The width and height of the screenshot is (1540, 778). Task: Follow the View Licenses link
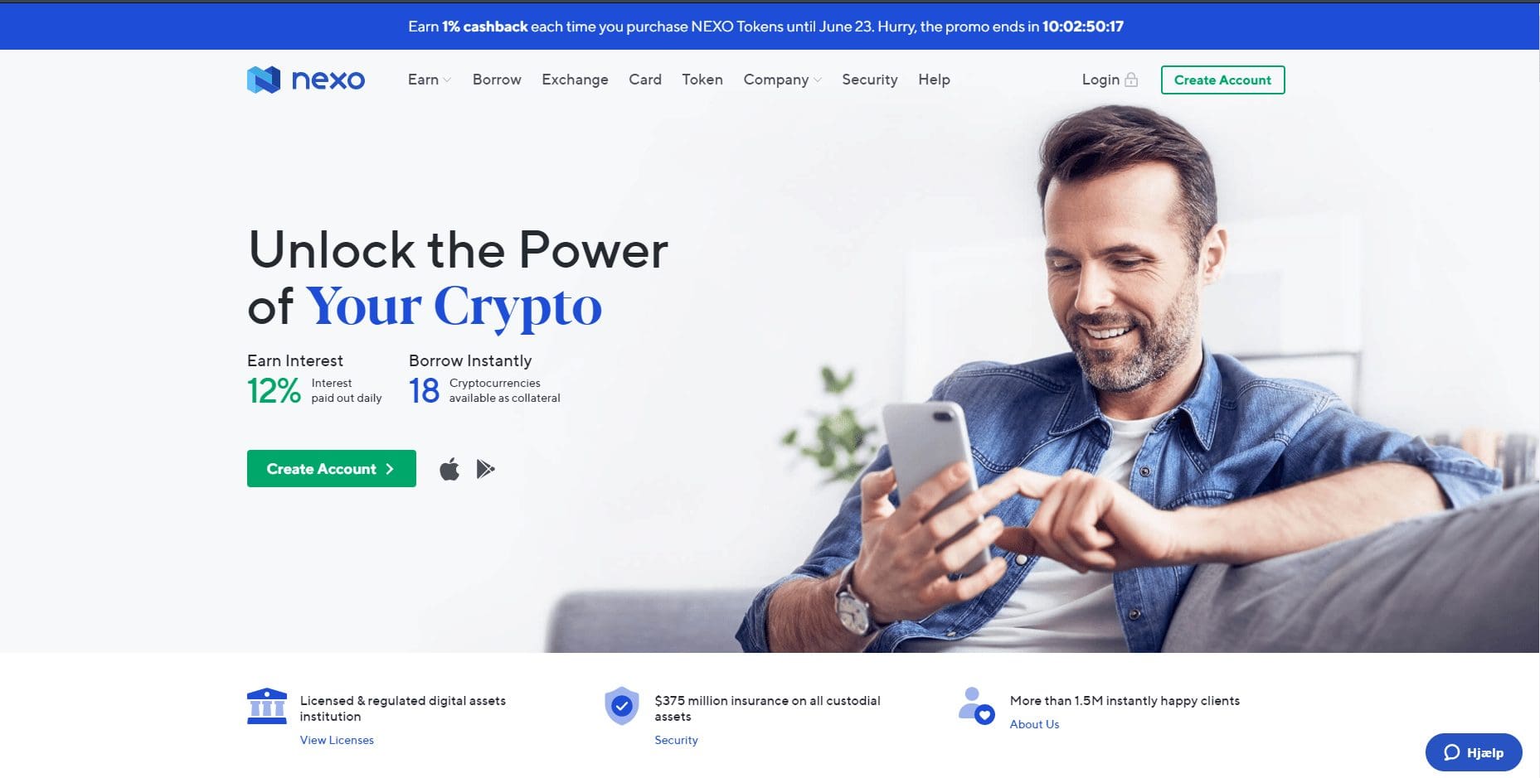337,740
